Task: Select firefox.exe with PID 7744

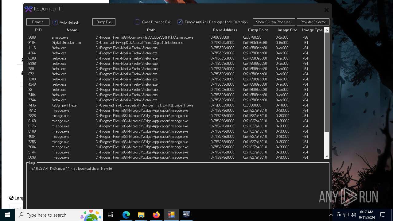Action: tap(175, 100)
